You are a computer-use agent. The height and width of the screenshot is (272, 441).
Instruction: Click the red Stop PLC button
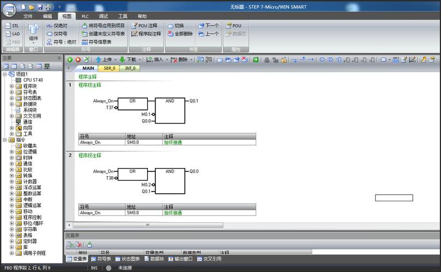(x=78, y=59)
